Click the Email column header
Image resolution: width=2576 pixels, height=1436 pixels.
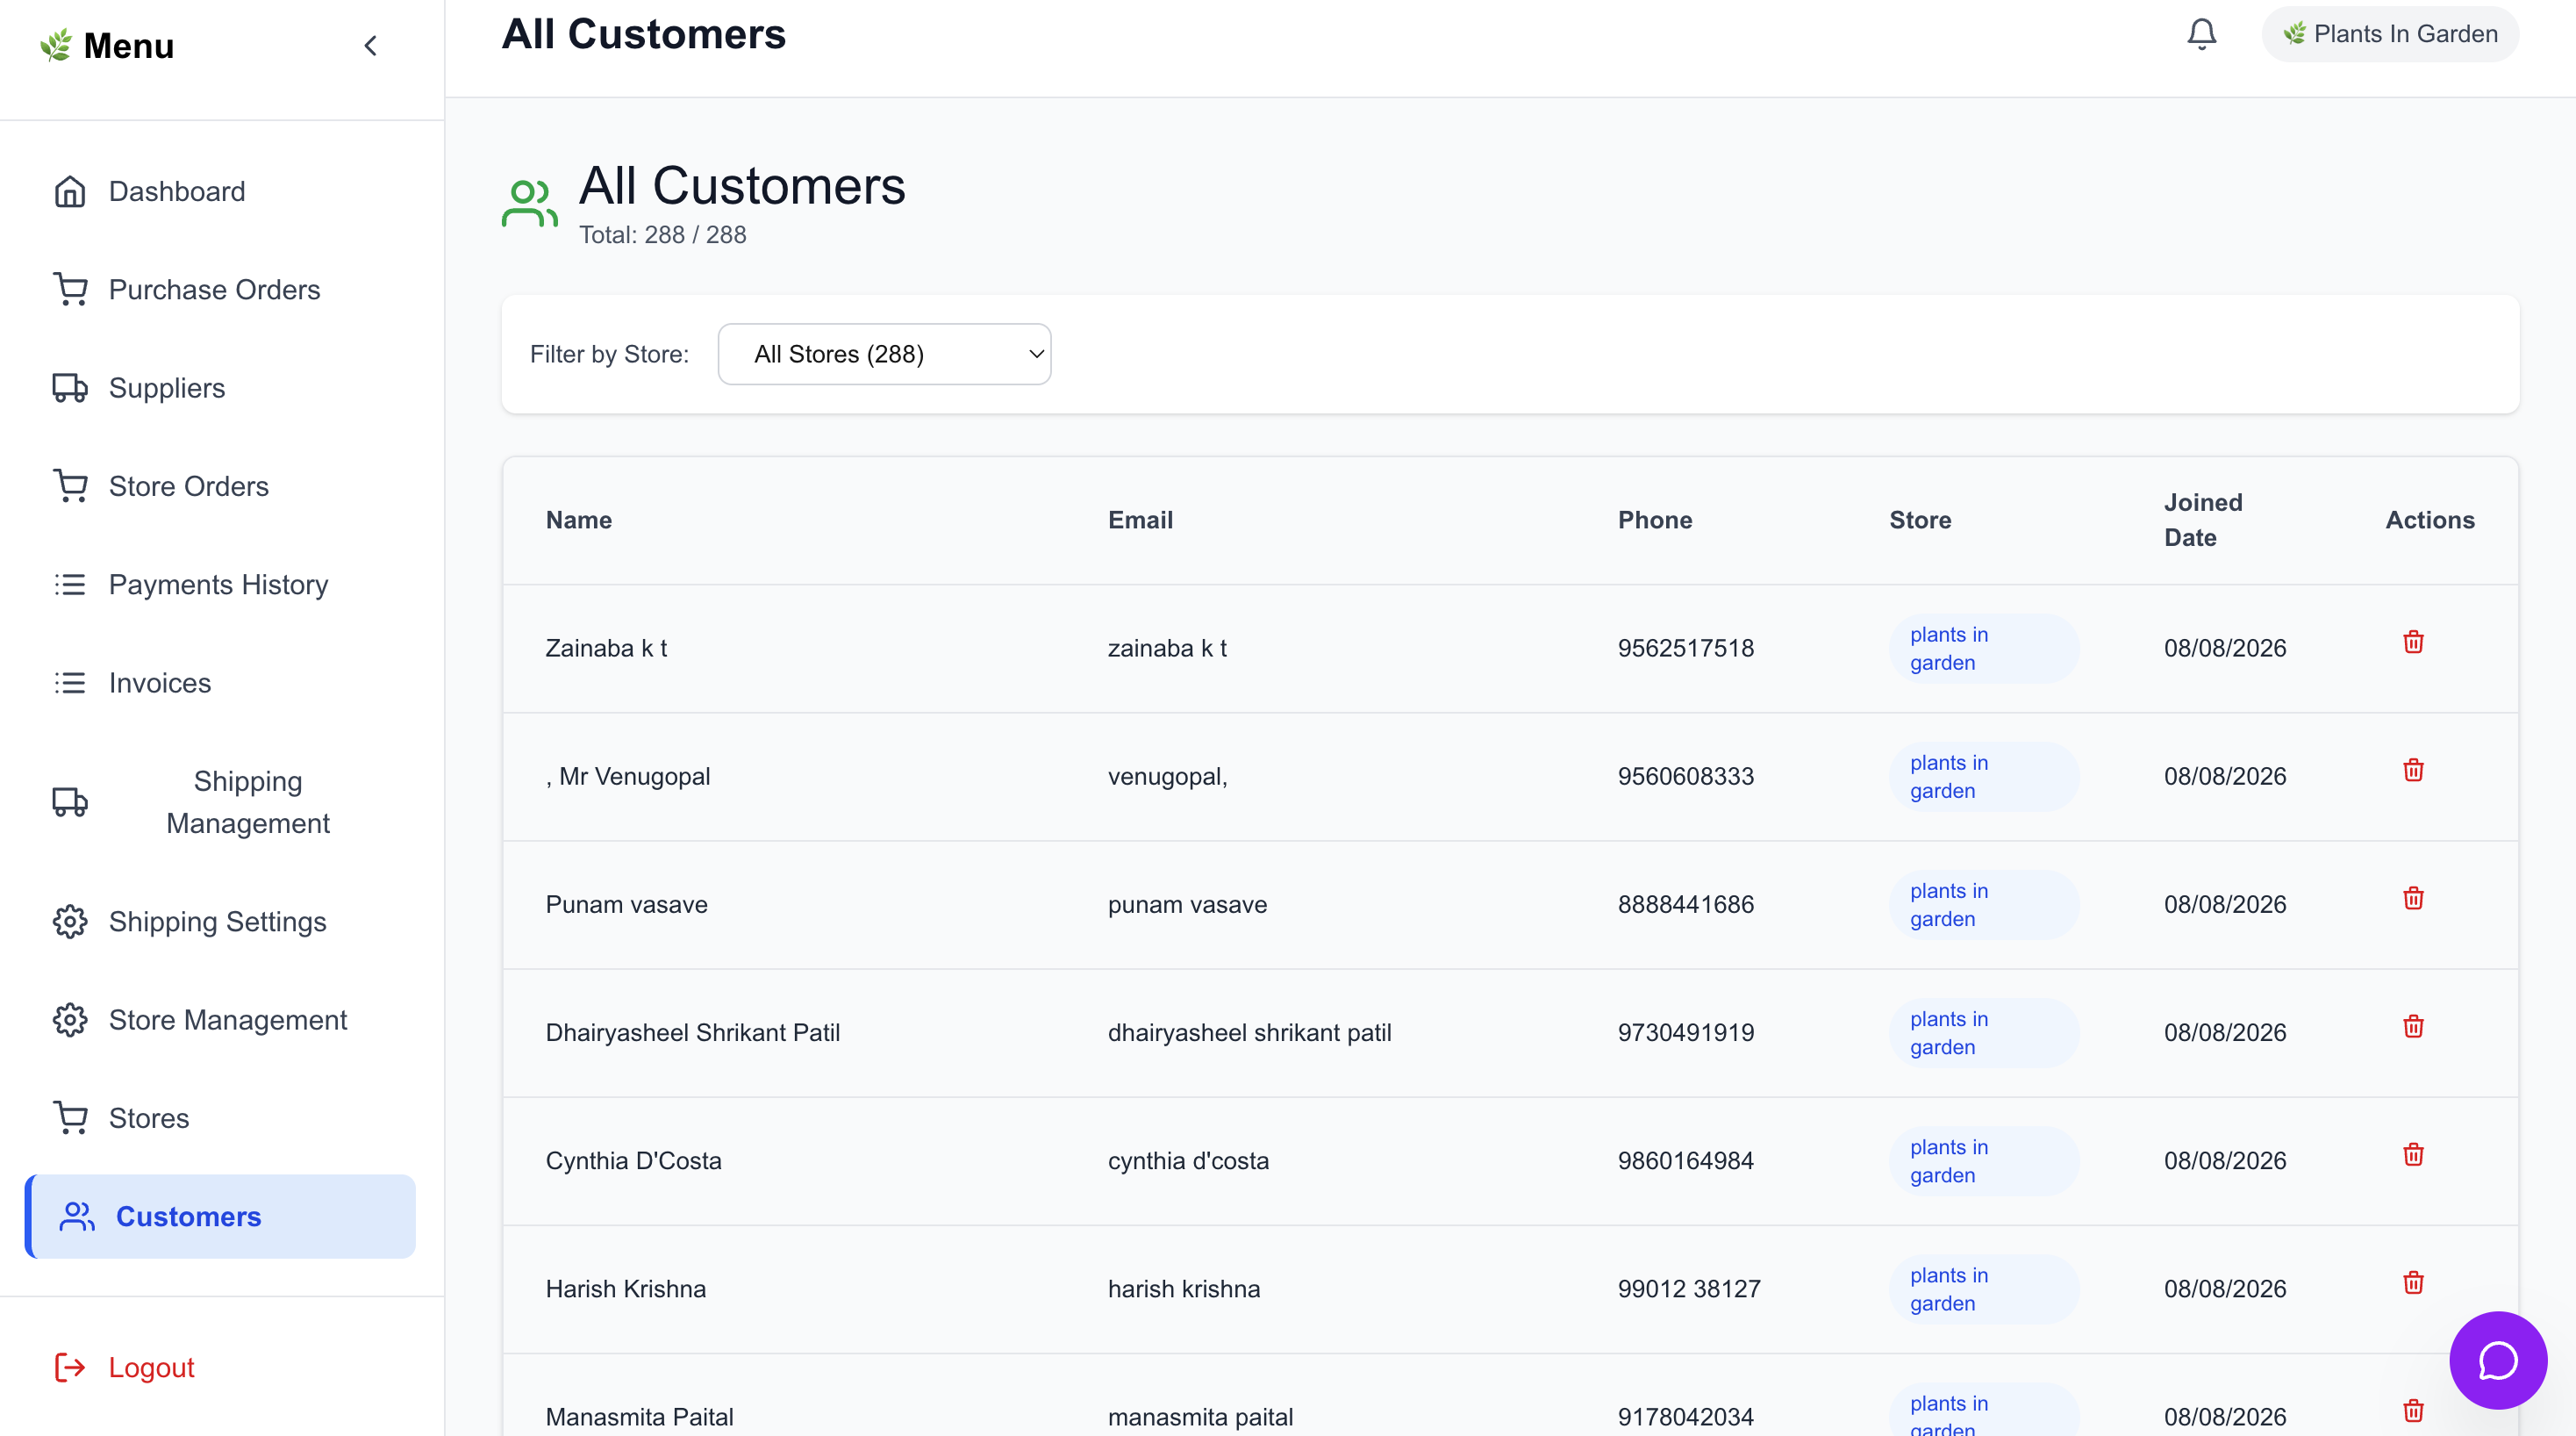point(1140,521)
